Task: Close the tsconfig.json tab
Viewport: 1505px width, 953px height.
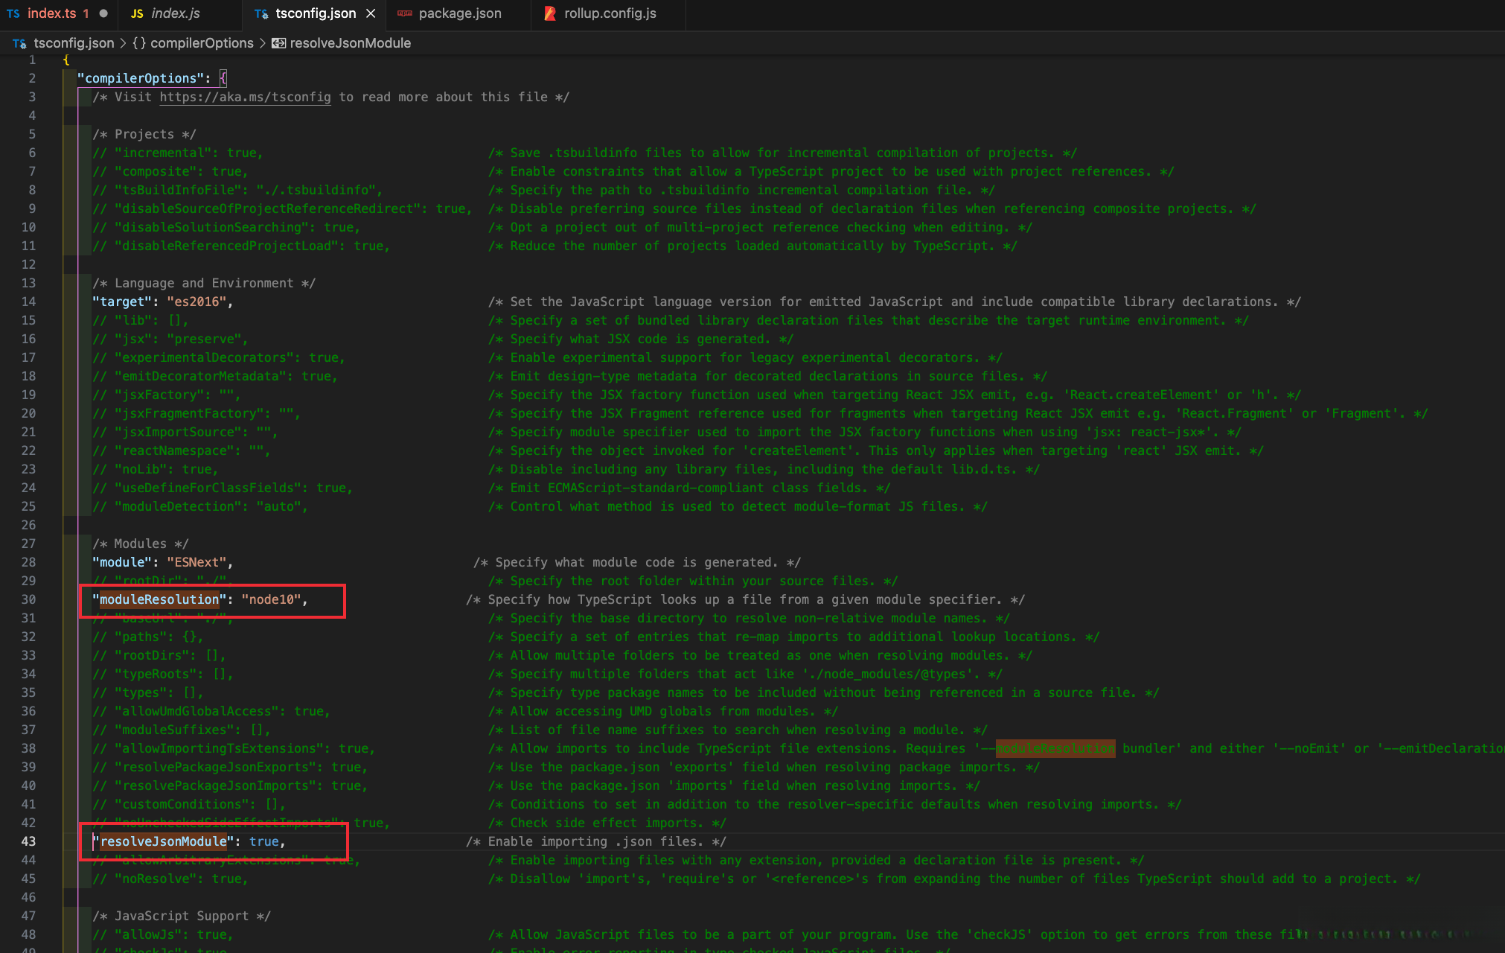Action: tap(371, 13)
